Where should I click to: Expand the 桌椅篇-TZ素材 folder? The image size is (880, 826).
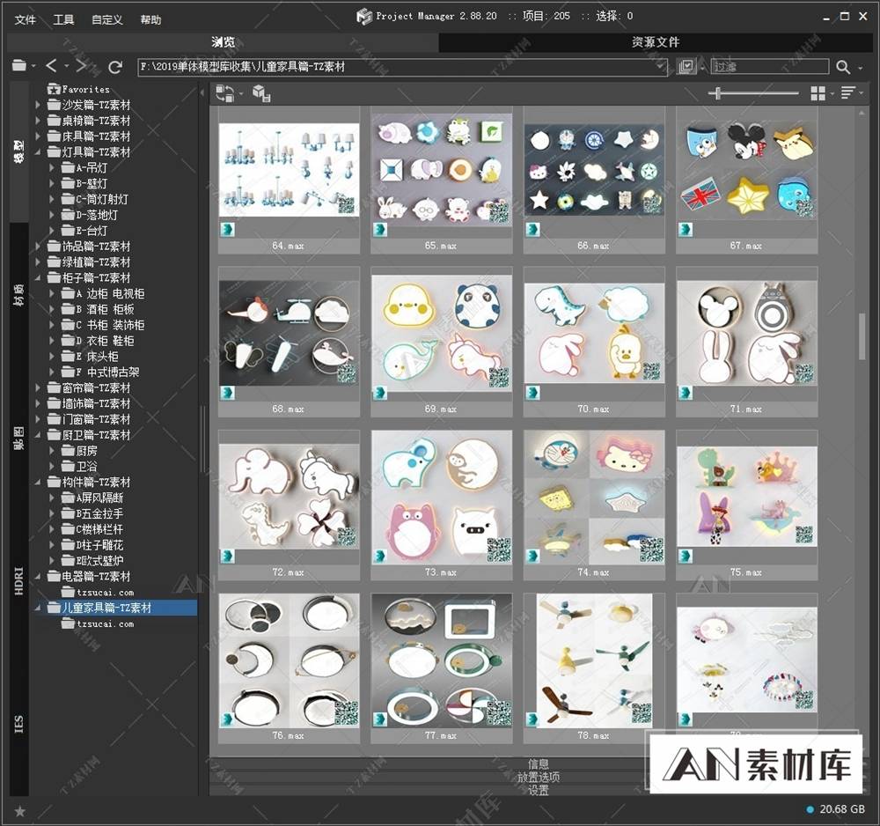pyautogui.click(x=38, y=121)
